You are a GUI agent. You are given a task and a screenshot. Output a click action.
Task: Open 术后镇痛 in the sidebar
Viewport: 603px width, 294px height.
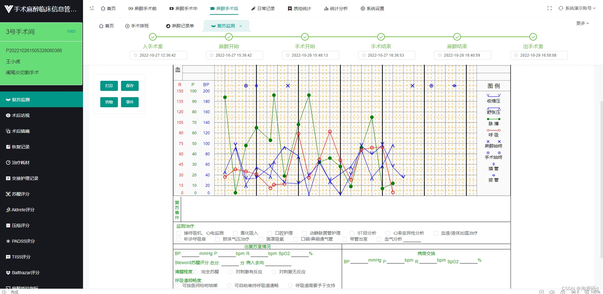click(x=41, y=131)
